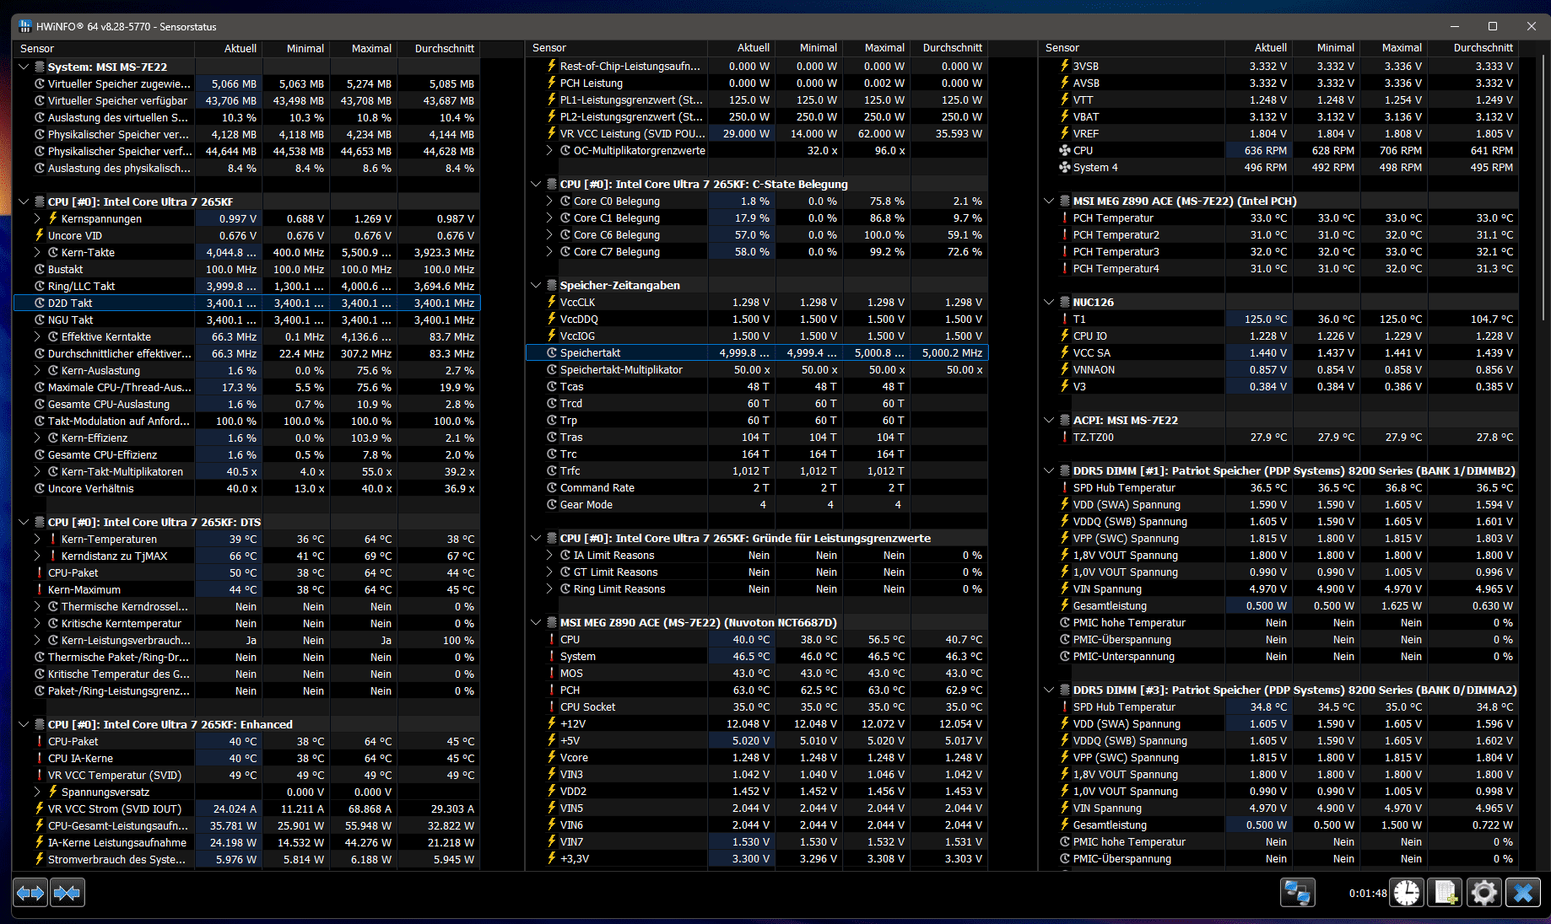
Task: Click the Durchschnitt column header in right panel
Action: click(x=1473, y=48)
